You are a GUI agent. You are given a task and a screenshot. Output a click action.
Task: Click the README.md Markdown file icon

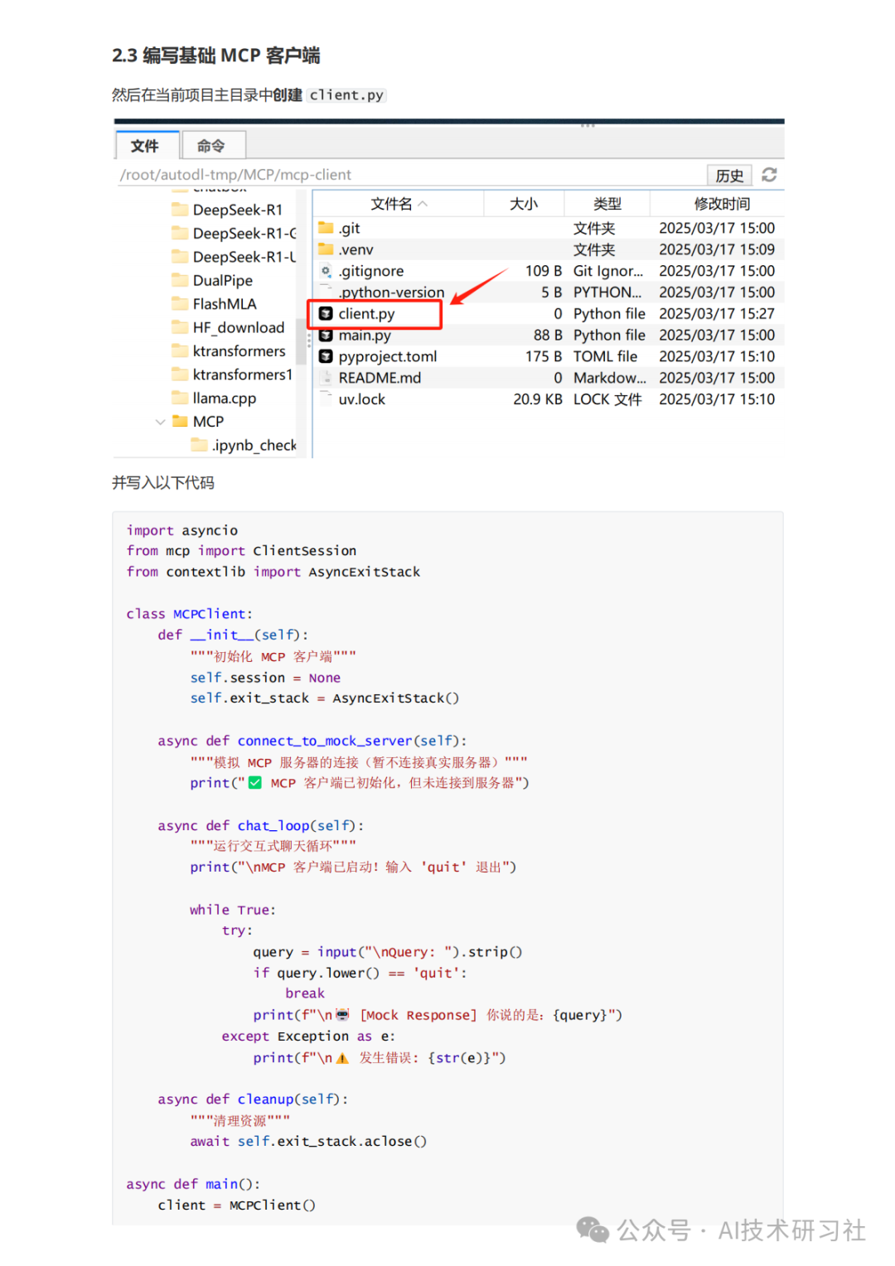coord(324,378)
